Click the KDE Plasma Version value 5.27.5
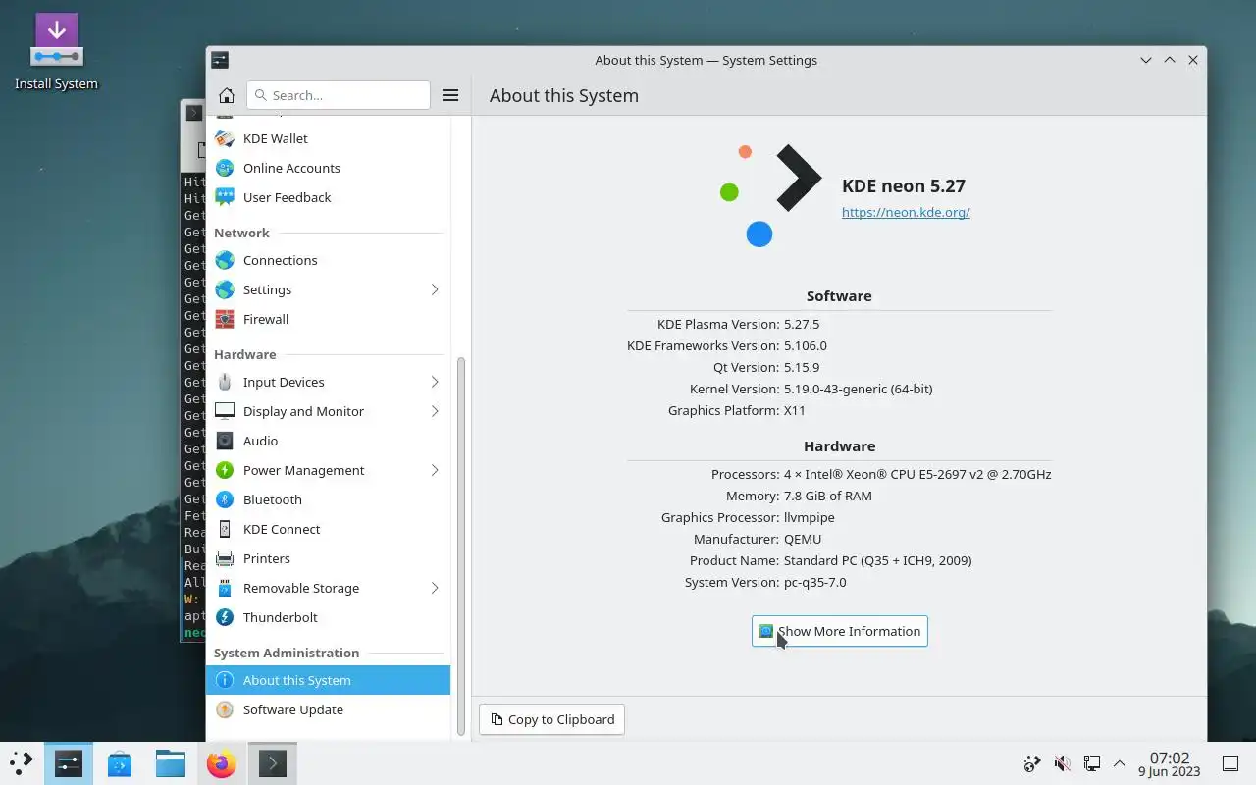 [x=802, y=324]
